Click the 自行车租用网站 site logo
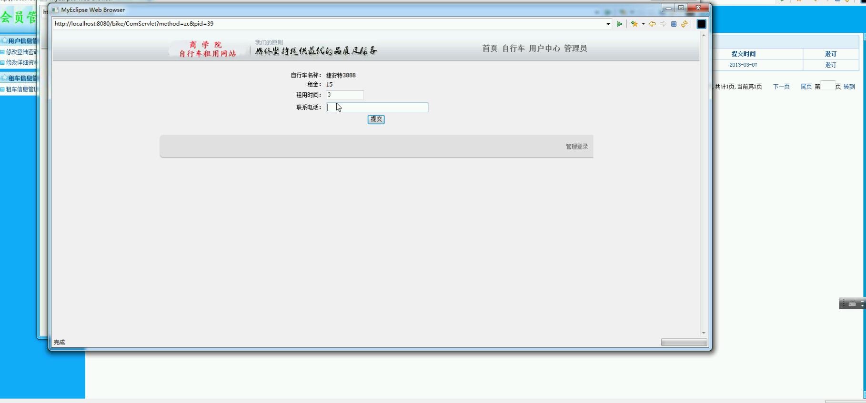The width and height of the screenshot is (866, 403). click(x=208, y=49)
